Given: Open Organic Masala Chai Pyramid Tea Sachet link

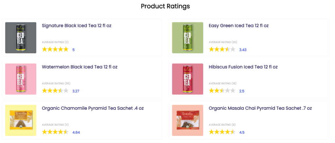Looking at the screenshot, I should pyautogui.click(x=260, y=108).
